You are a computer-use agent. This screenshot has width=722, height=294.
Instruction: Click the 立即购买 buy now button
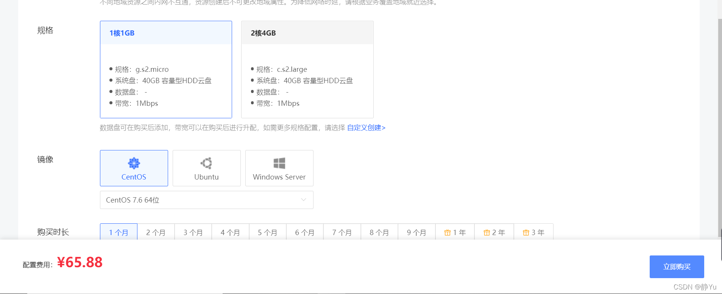tap(677, 267)
